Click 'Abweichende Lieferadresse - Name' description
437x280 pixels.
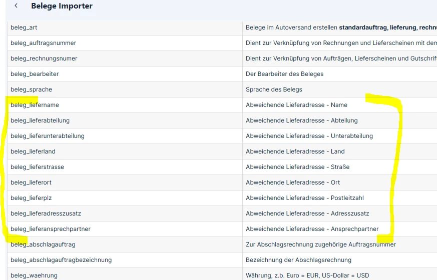tap(296, 105)
